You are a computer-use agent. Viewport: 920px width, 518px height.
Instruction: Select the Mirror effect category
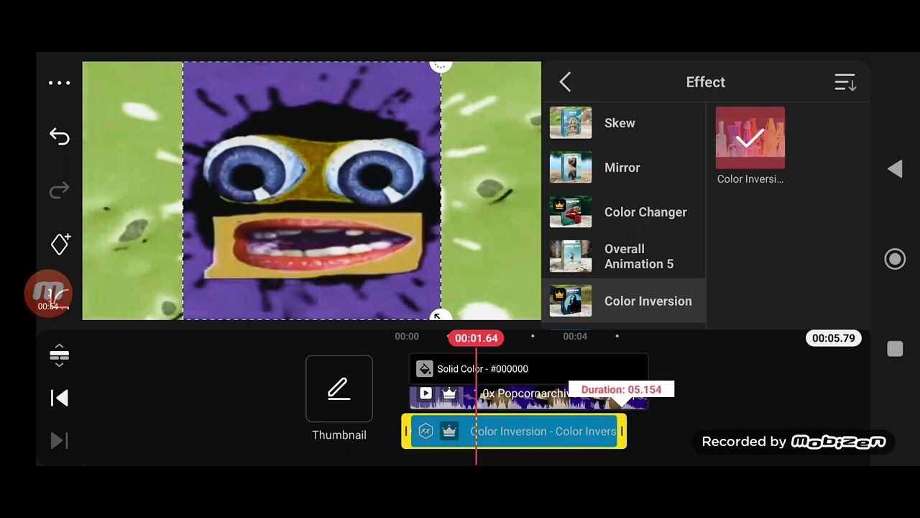coord(624,168)
